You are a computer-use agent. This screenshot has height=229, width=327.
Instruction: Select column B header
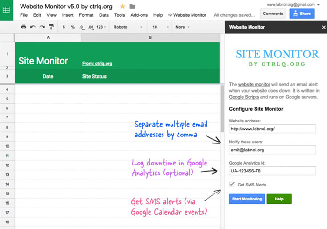pos(150,37)
